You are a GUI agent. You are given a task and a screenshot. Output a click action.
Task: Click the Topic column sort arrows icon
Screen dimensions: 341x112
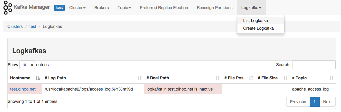click(331, 78)
